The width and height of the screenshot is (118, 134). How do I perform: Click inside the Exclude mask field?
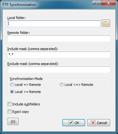pos(59,70)
